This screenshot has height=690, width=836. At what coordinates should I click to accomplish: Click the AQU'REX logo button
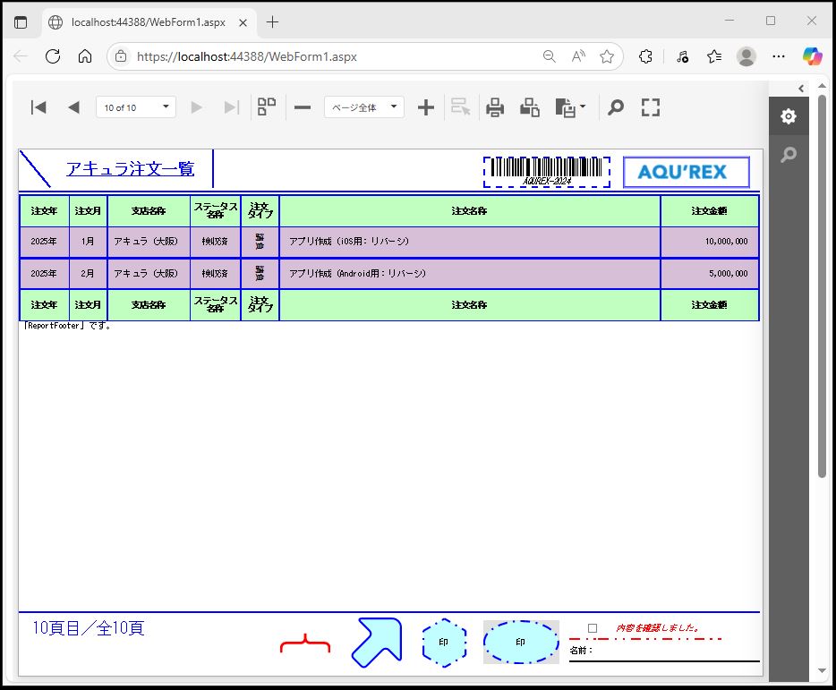[x=686, y=172]
